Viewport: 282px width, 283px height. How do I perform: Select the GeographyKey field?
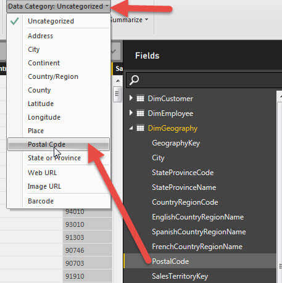point(176,143)
